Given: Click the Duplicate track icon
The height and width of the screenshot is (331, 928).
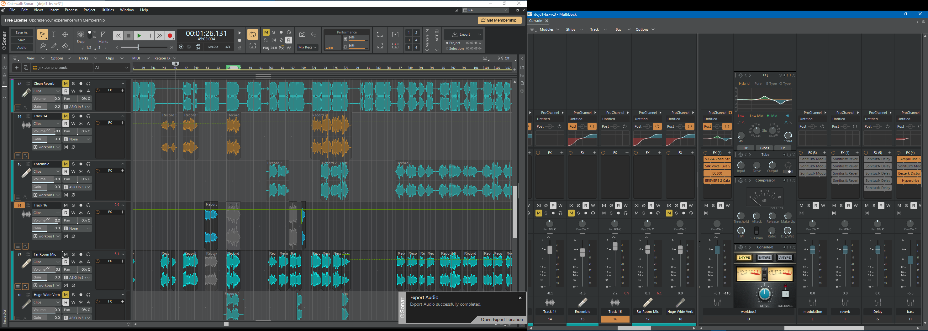Looking at the screenshot, I should point(26,68).
